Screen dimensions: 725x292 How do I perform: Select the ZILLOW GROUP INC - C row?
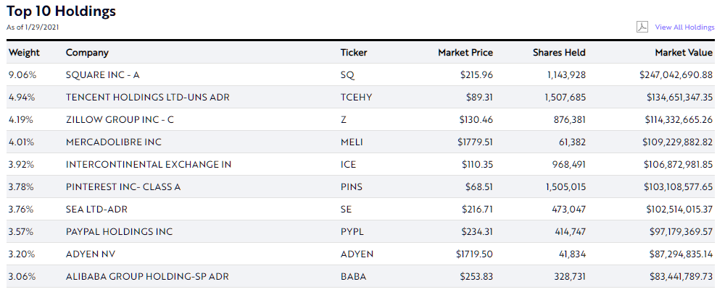tap(360, 119)
